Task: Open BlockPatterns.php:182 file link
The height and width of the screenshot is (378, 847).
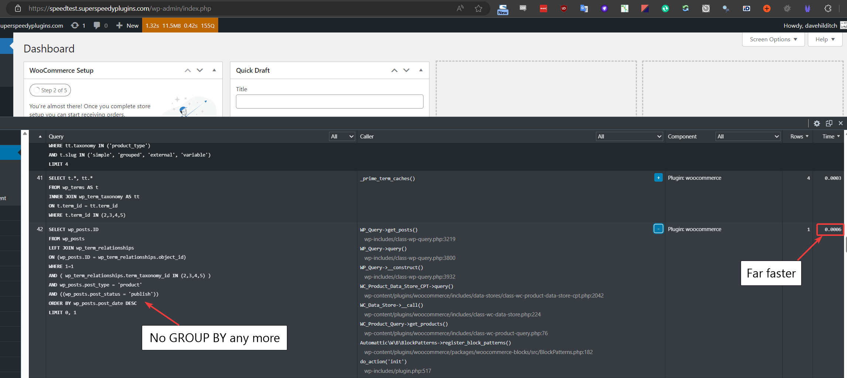Action: click(x=479, y=352)
